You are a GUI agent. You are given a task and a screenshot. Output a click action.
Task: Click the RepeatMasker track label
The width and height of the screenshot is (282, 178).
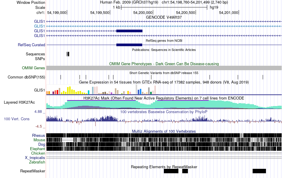(x=33, y=171)
